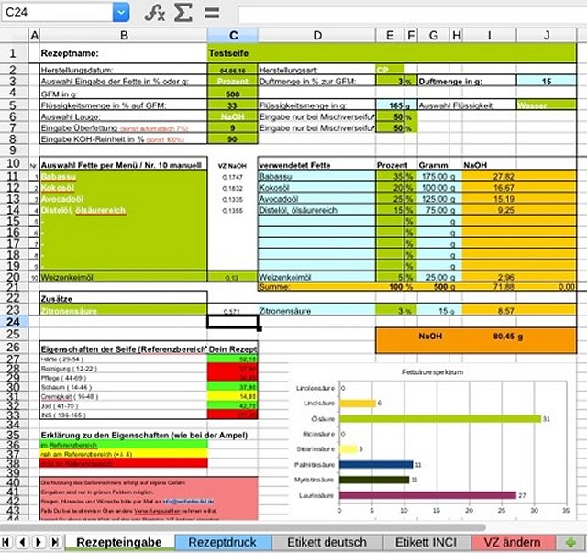The image size is (587, 553).
Task: Add a new sheet with green plus
Action: (x=571, y=542)
